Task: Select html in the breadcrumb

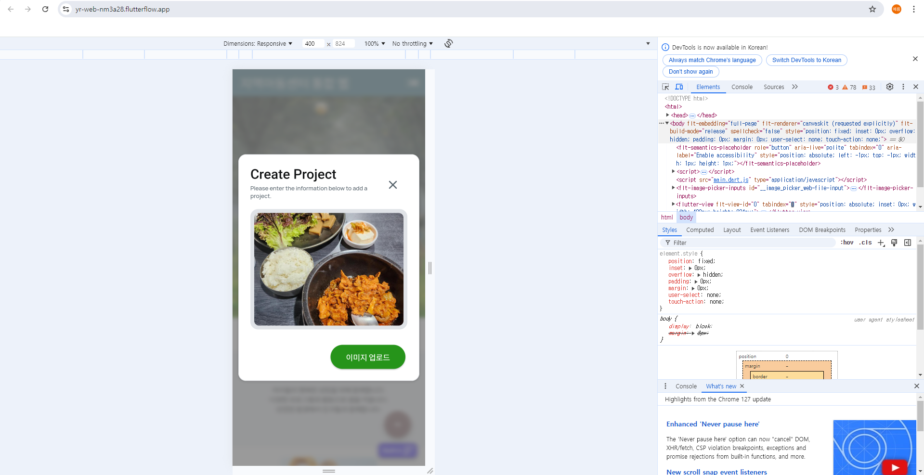Action: (x=667, y=218)
